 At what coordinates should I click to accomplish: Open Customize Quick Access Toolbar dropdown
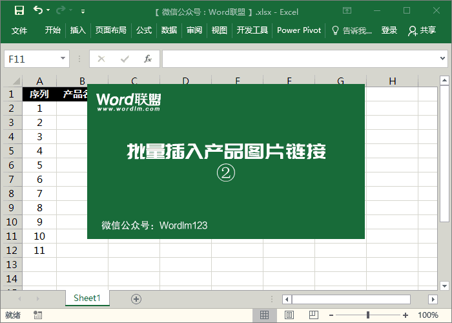point(83,12)
